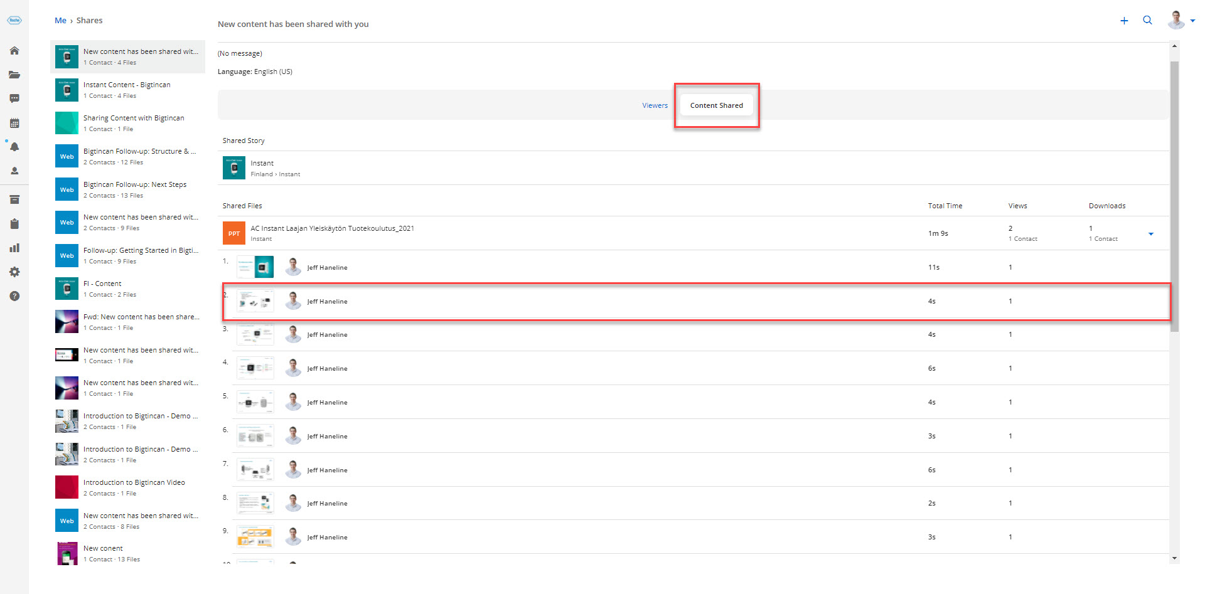Open slide 3 thumbnail
This screenshot has height=594, width=1205.
[255, 334]
